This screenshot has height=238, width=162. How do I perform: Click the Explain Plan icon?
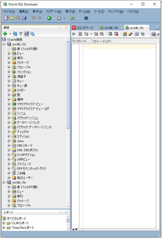click(x=86, y=34)
